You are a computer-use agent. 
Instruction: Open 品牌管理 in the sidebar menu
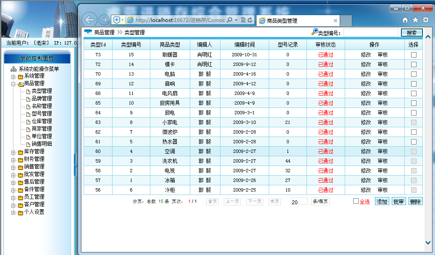click(x=42, y=98)
